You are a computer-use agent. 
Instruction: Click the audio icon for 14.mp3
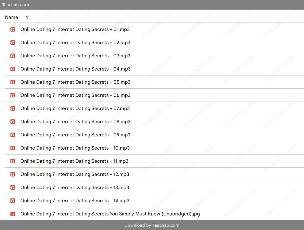[x=13, y=201]
